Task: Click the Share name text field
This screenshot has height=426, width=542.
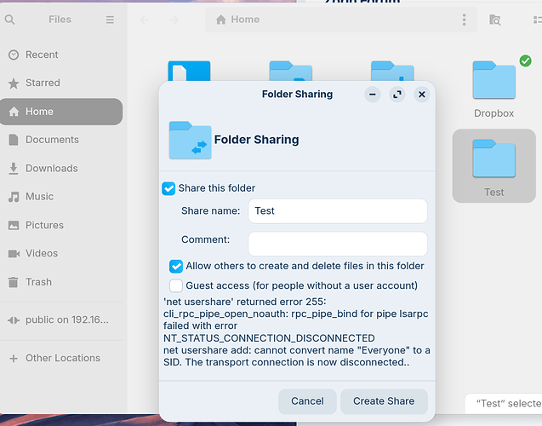Action: 337,211
